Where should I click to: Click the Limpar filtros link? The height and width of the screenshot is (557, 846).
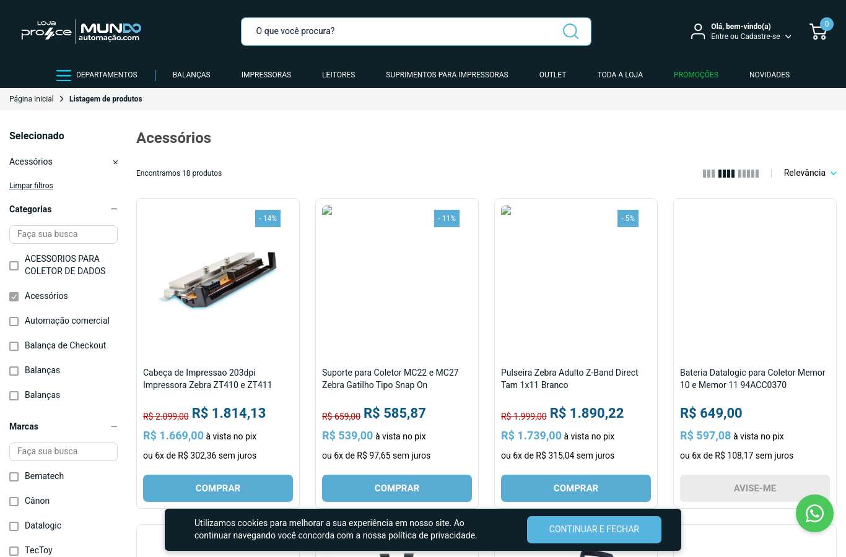31,186
